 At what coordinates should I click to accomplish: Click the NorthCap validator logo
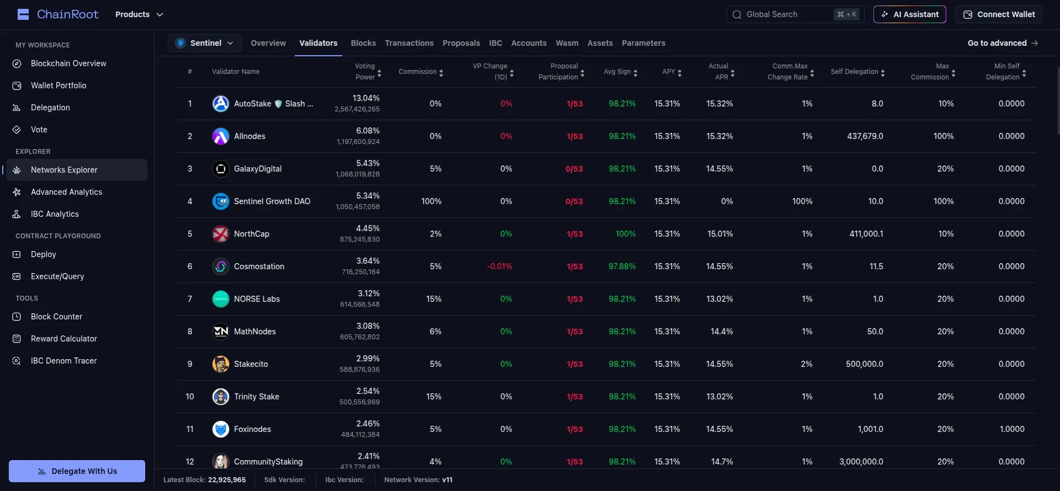221,234
